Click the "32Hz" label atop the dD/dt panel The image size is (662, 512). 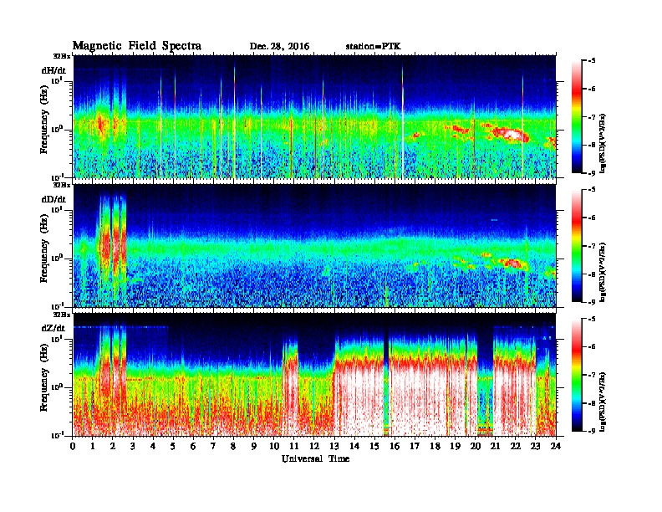click(62, 185)
